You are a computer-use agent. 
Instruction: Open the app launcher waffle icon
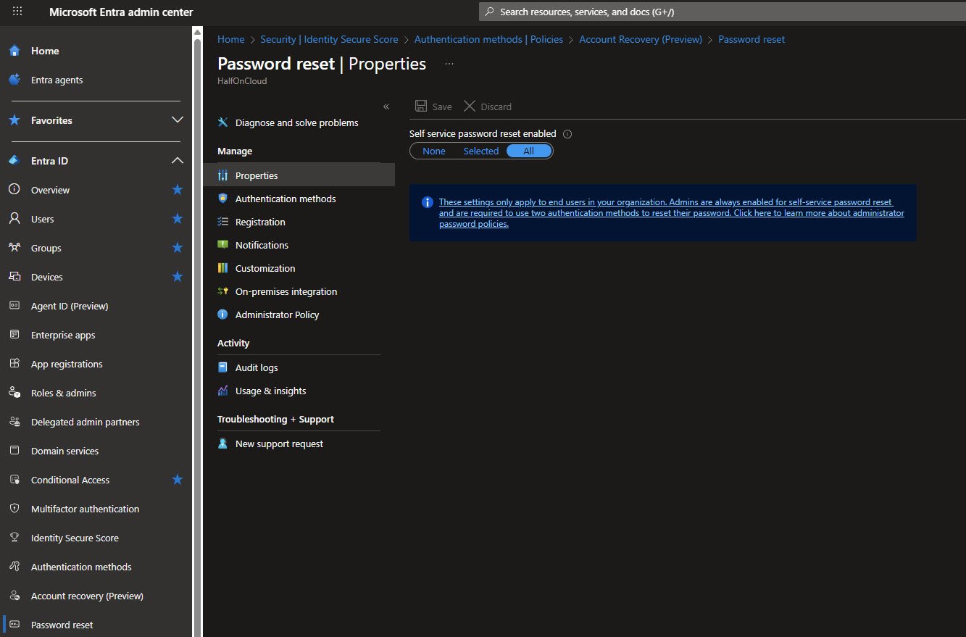[x=17, y=12]
